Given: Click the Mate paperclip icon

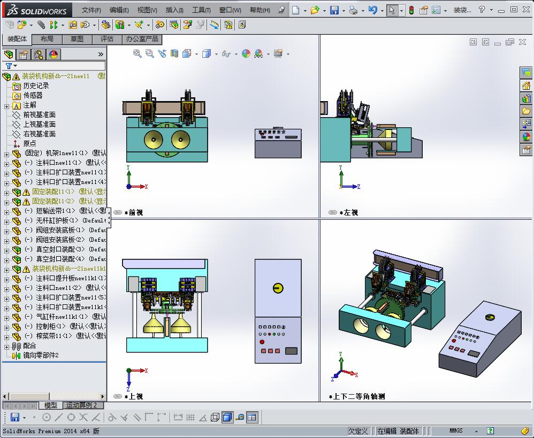Looking at the screenshot, I should 41,25.
